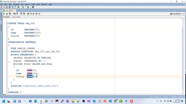Click 'MISSING FIELD VALUES ARE NULL' line
Image resolution: width=186 pixels, height=104 pixels.
coord(33,64)
